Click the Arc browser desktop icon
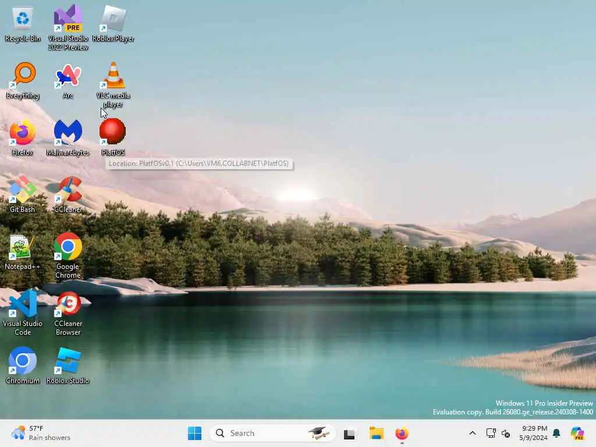The image size is (596, 447). pos(68,80)
